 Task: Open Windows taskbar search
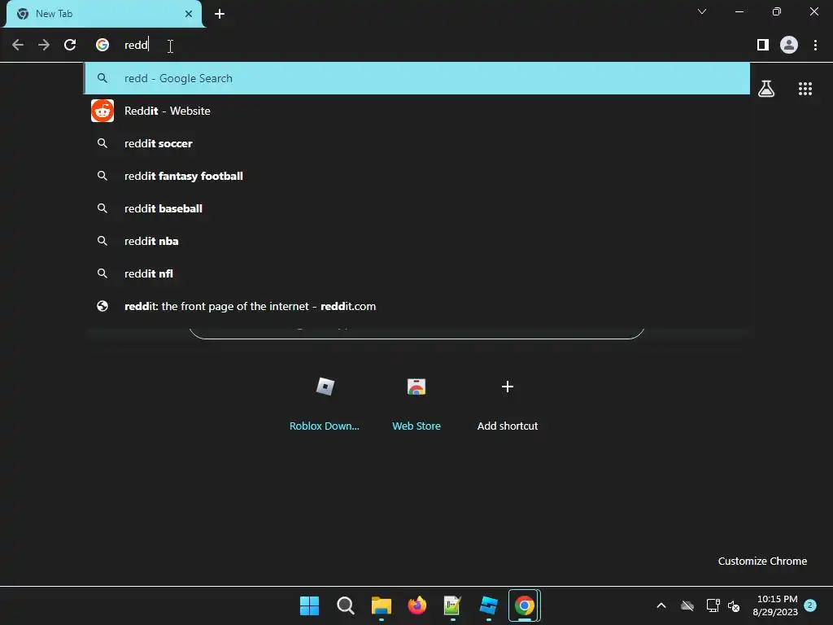(x=345, y=605)
